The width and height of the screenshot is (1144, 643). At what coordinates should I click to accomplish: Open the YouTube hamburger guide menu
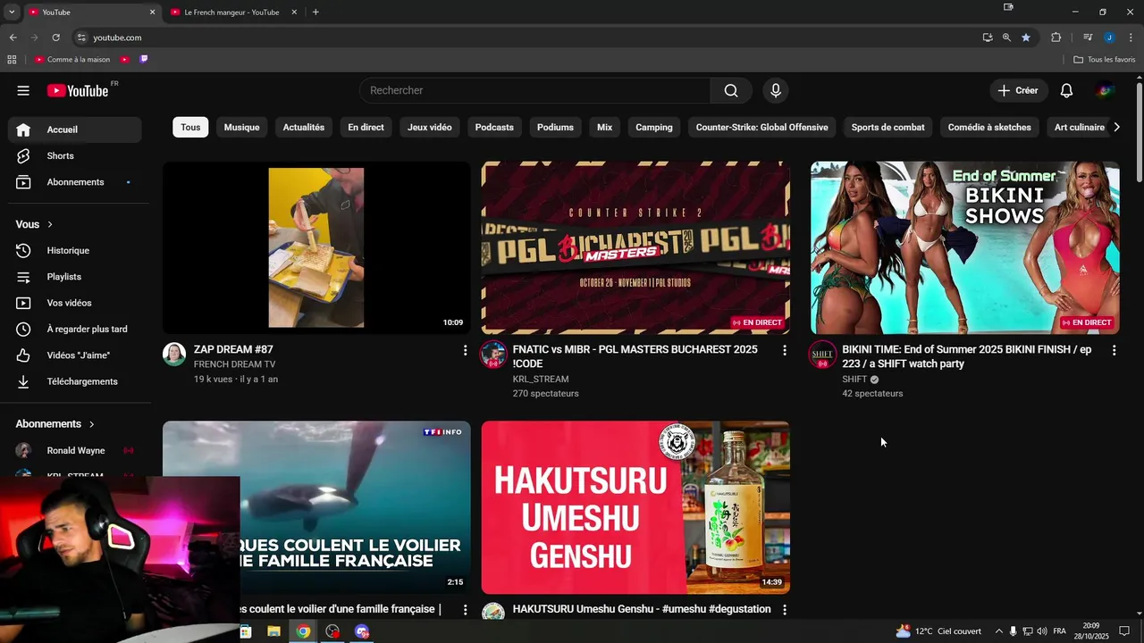(x=23, y=90)
